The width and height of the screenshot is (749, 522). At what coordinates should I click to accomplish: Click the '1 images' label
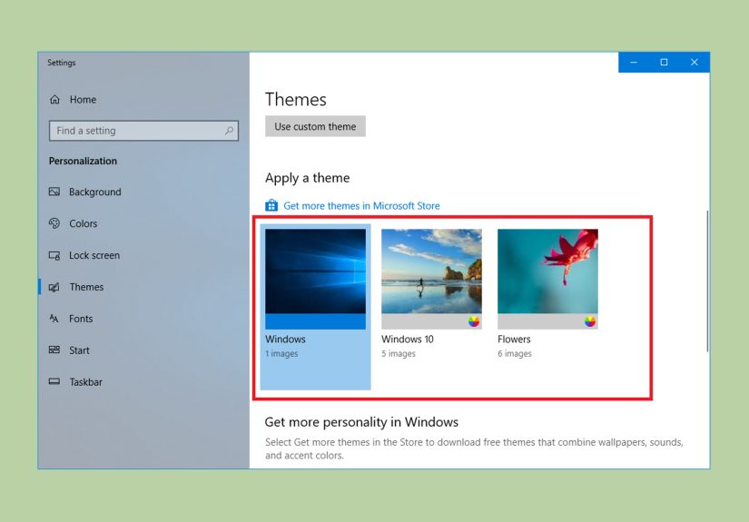coord(281,353)
